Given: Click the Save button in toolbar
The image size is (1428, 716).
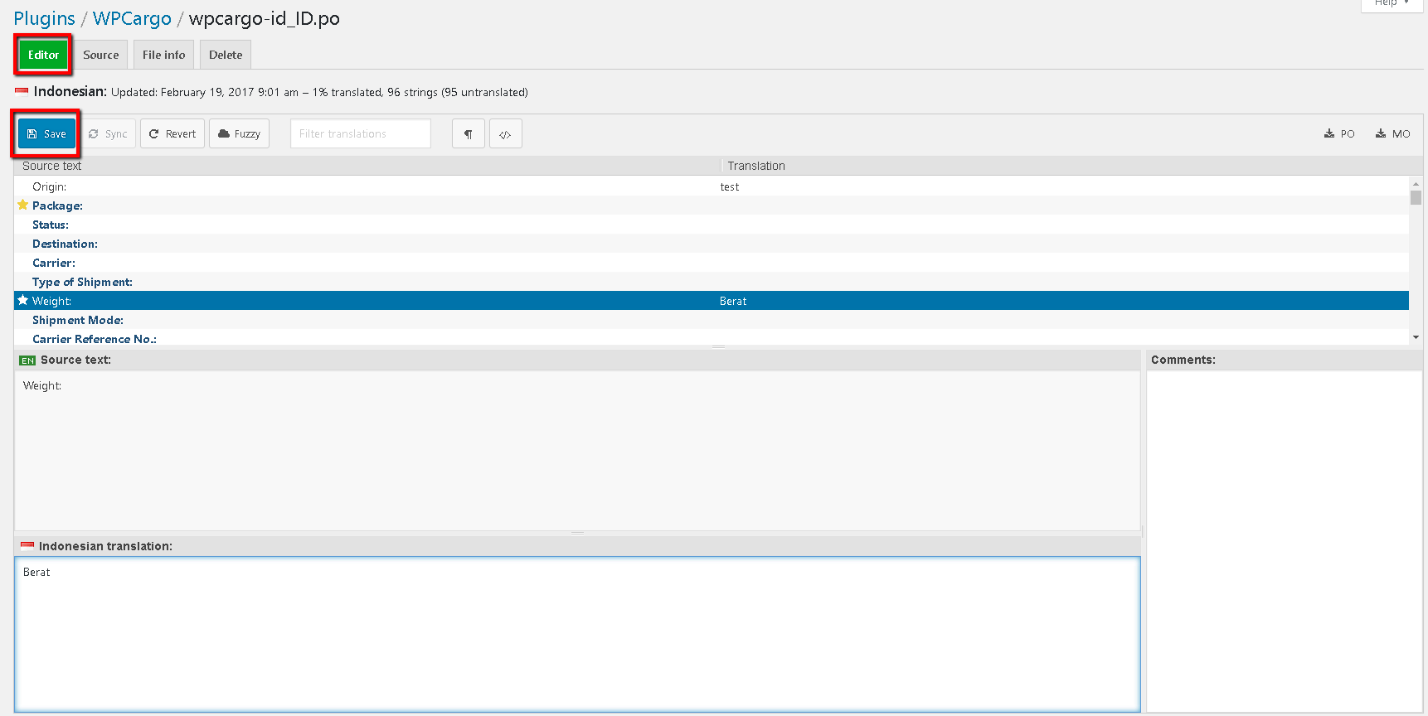Looking at the screenshot, I should click(46, 133).
